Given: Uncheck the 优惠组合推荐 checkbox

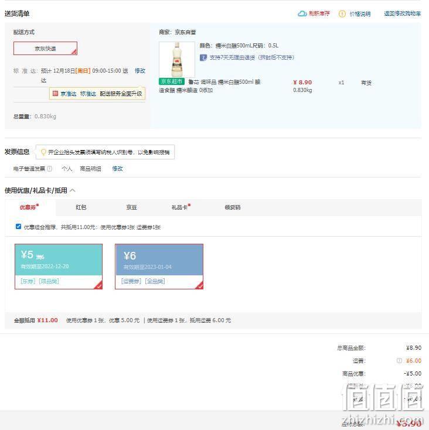Looking at the screenshot, I should (x=18, y=227).
